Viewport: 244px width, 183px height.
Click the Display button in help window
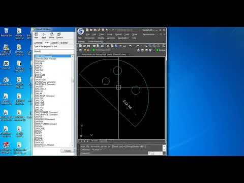[67, 151]
